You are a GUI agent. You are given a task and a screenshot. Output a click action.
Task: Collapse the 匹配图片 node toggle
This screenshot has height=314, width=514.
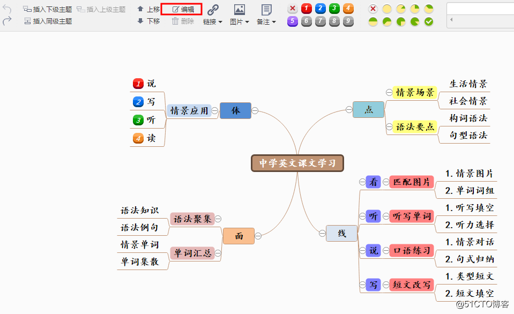[x=386, y=182]
